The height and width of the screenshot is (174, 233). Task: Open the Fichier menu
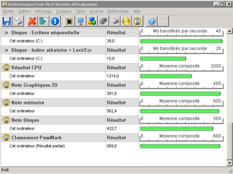9,11
